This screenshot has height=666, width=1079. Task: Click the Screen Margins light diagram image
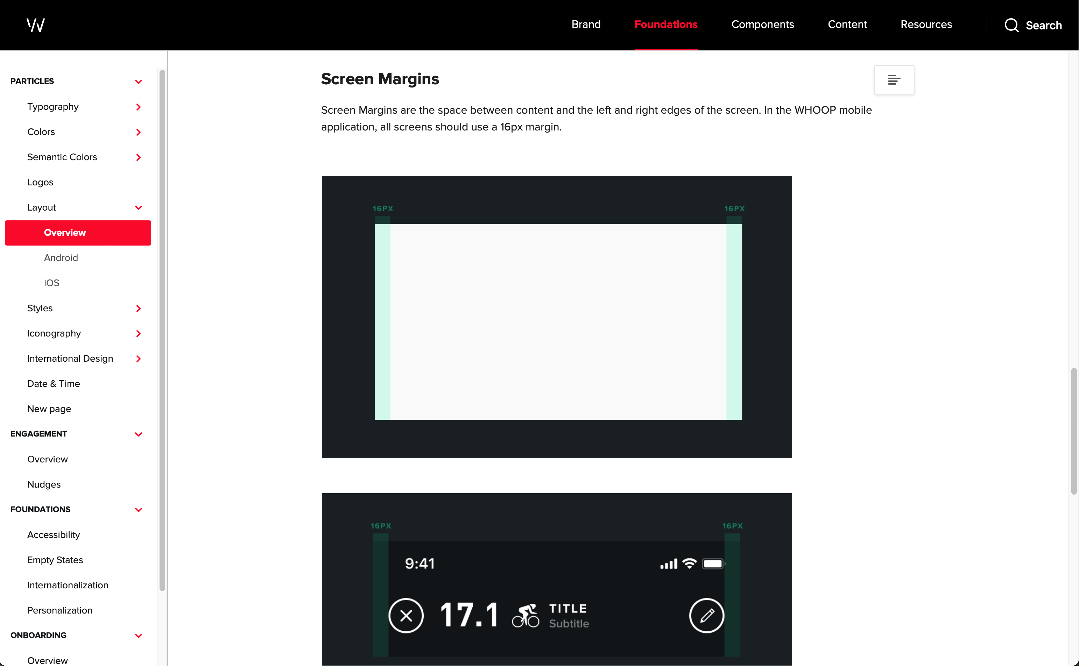[556, 317]
